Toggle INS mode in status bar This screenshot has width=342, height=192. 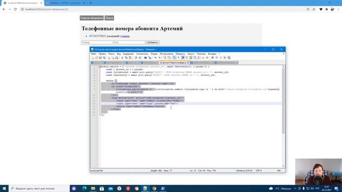279,171
